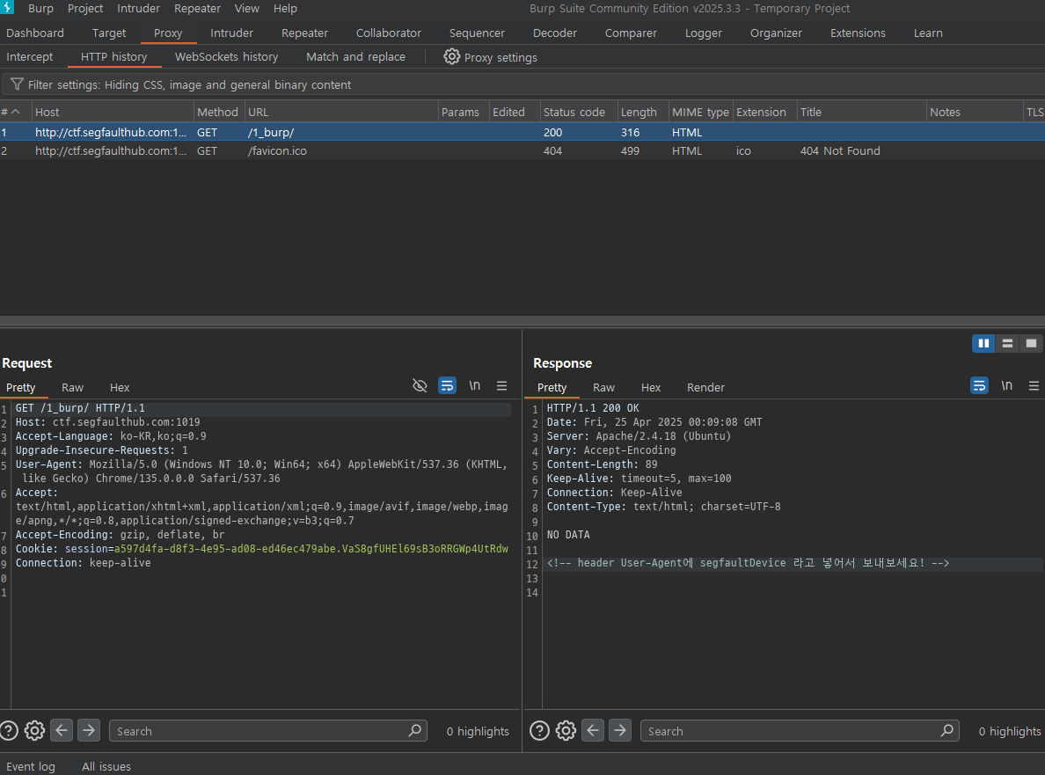This screenshot has height=775, width=1045.
Task: Go to previous match in Request search
Action: (62, 730)
